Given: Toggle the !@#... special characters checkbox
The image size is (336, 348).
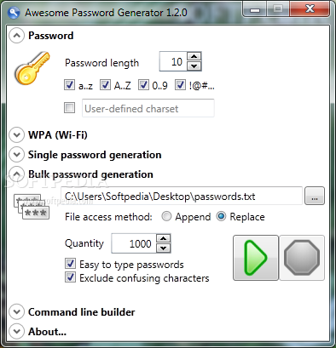Looking at the screenshot, I should click(180, 85).
